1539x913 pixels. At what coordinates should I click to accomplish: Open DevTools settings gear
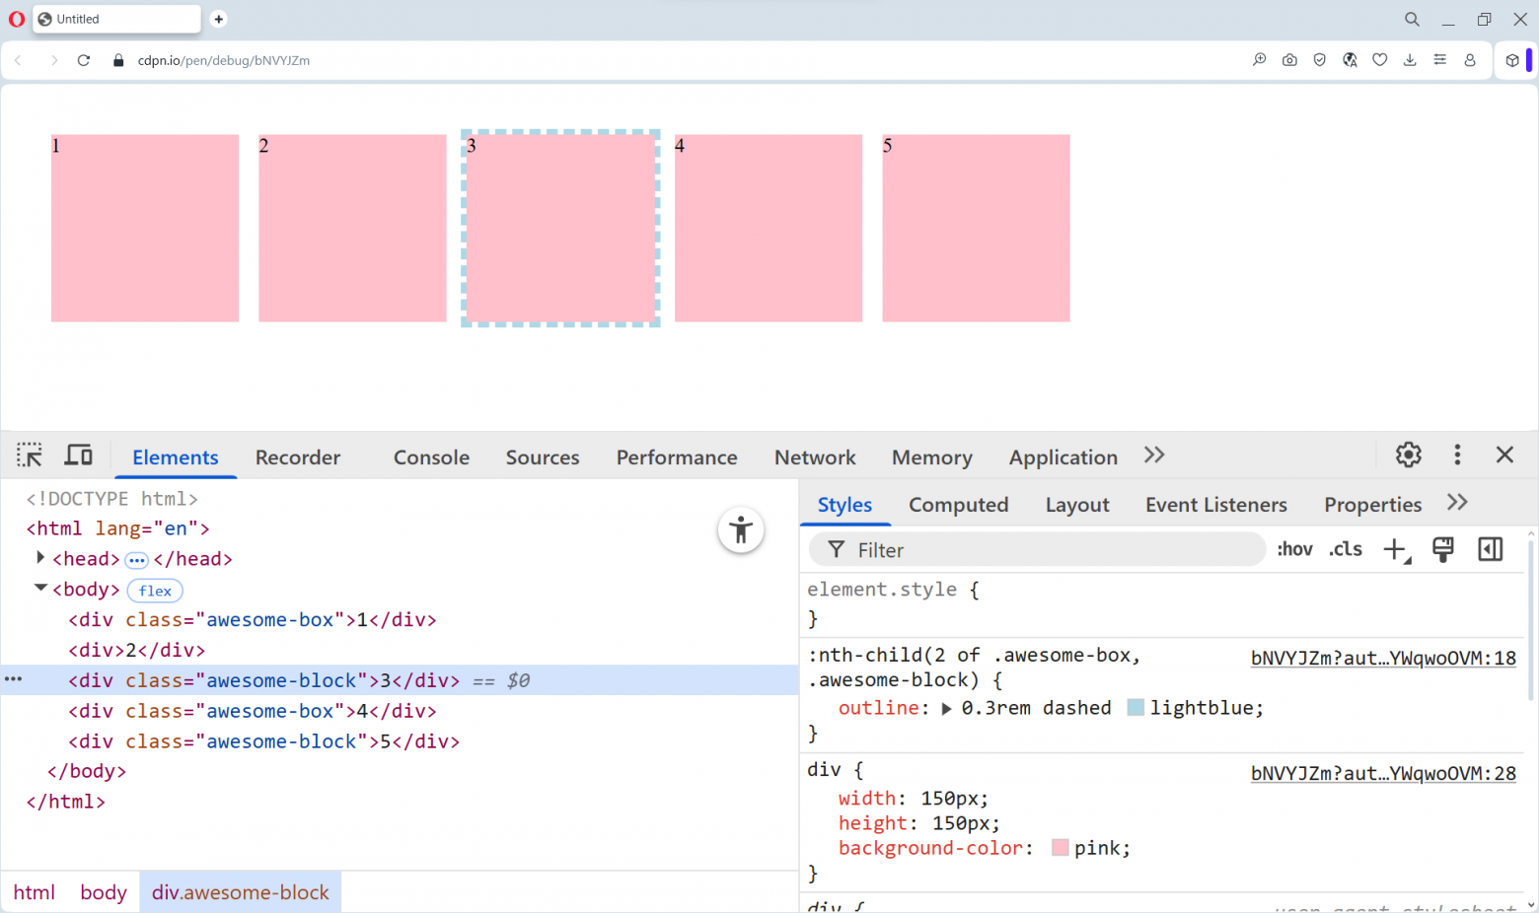coord(1408,455)
